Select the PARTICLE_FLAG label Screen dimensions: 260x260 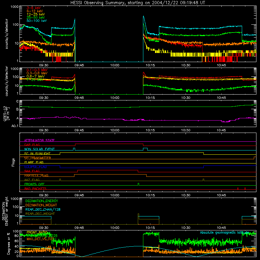(36, 175)
